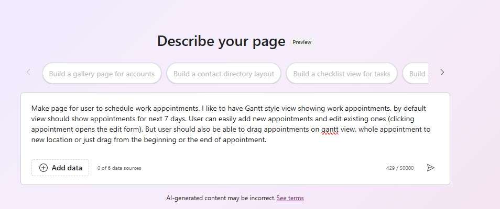Choose 'Build a gallery page for accounts' suggestion

pos(102,74)
